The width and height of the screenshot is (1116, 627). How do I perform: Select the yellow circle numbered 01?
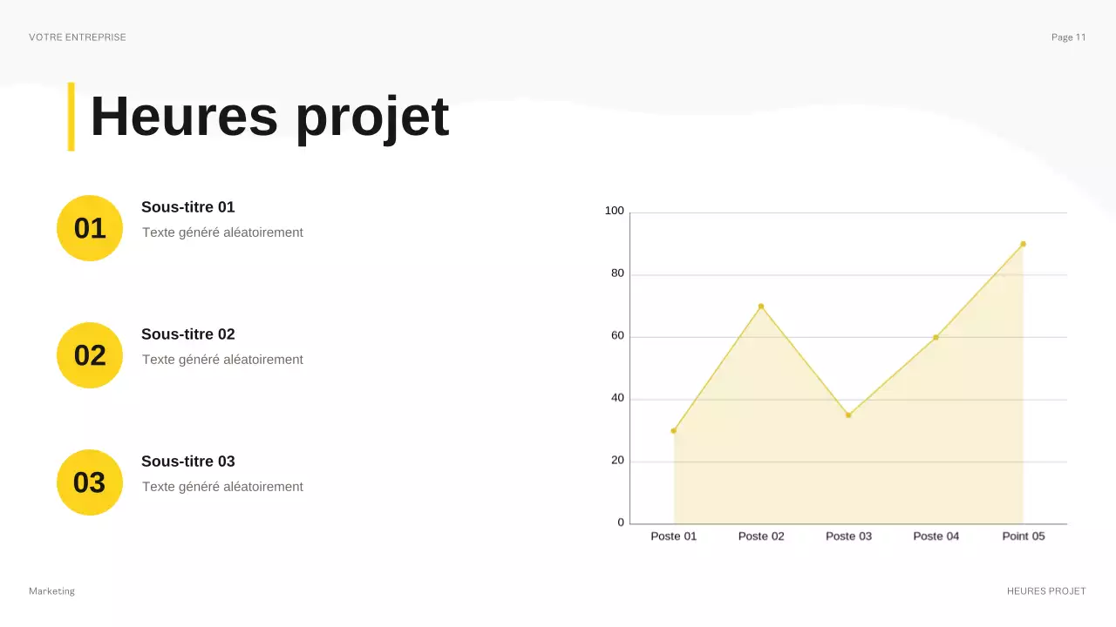pos(89,227)
